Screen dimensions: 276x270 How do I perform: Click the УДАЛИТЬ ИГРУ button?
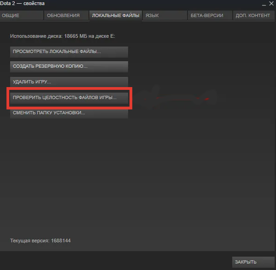coord(69,82)
